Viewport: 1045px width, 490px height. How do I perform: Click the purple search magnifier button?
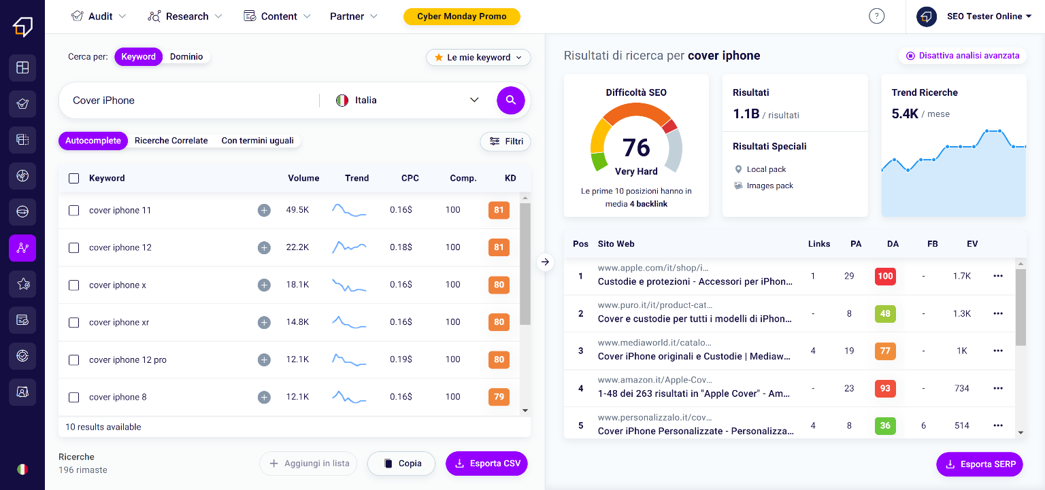511,101
